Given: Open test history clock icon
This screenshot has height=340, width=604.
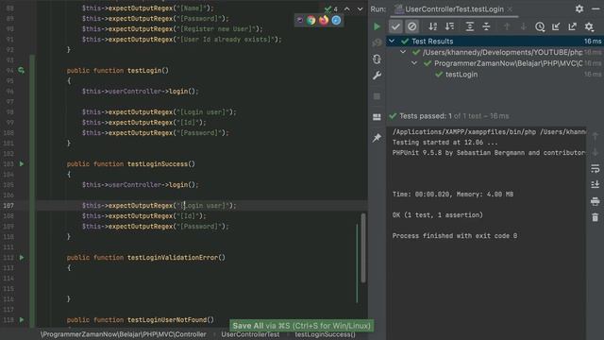Looking at the screenshot, I should click(x=540, y=26).
